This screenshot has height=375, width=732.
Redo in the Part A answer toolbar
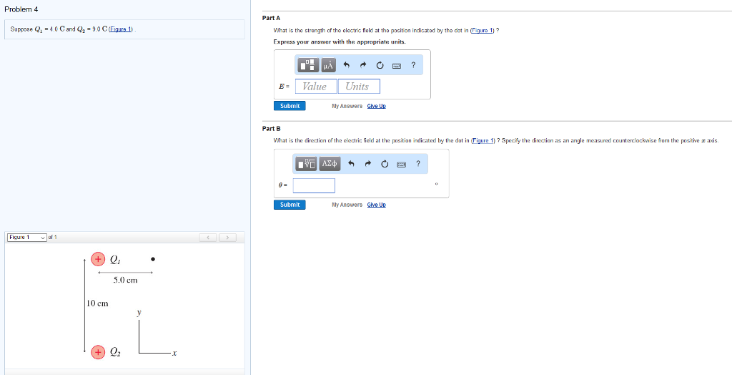pos(362,65)
